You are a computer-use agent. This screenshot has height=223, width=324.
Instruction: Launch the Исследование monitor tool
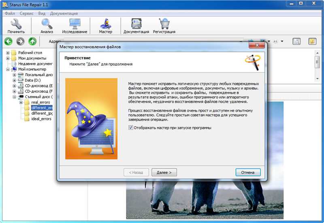(75, 24)
